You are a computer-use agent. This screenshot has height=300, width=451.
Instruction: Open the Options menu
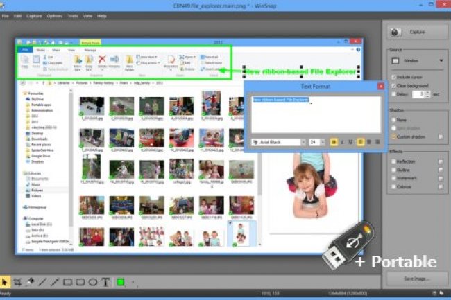click(55, 16)
